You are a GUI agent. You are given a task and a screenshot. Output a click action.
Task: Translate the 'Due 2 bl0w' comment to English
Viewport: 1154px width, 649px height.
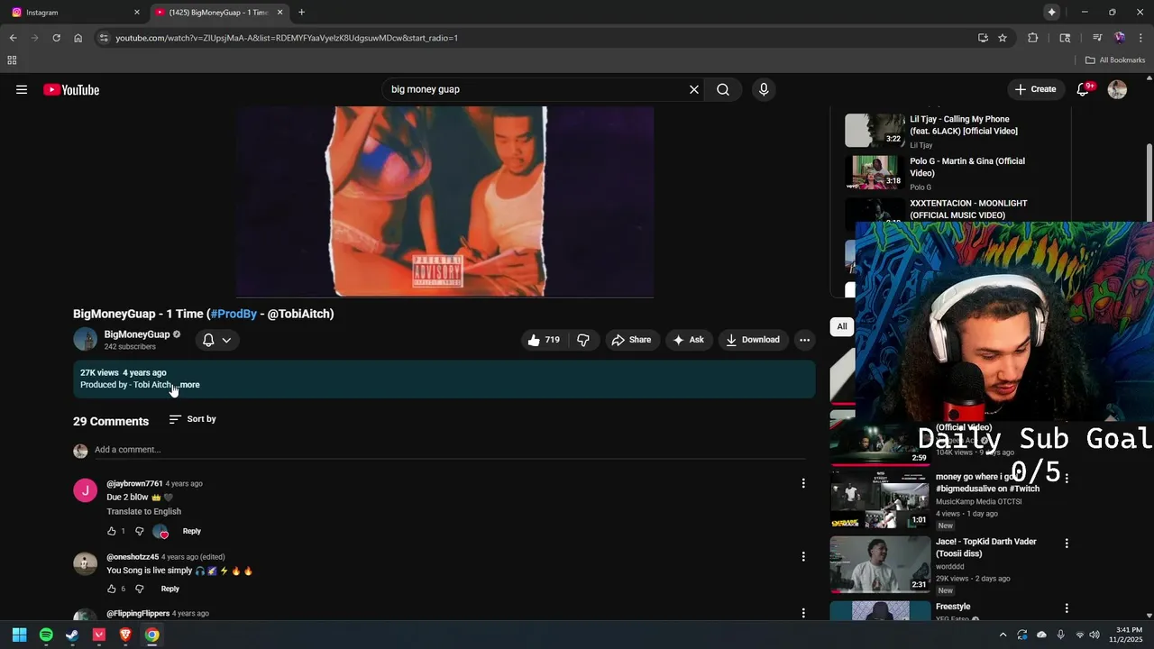(144, 512)
